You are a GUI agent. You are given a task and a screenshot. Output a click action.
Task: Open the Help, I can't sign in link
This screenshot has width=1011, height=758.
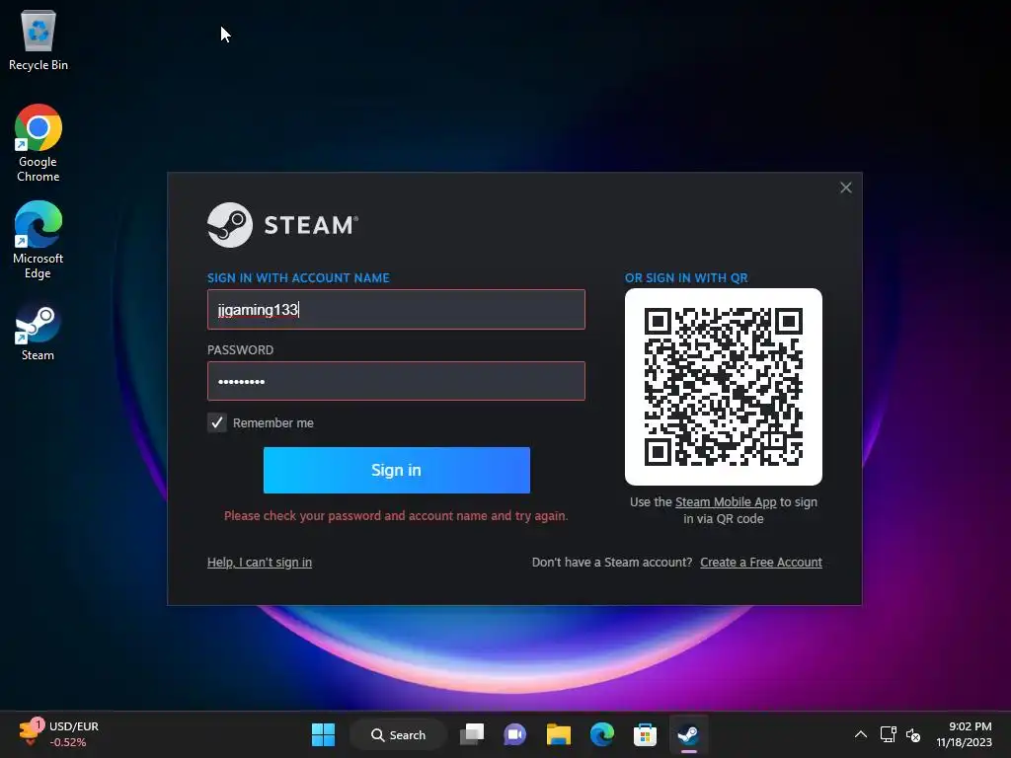(260, 562)
